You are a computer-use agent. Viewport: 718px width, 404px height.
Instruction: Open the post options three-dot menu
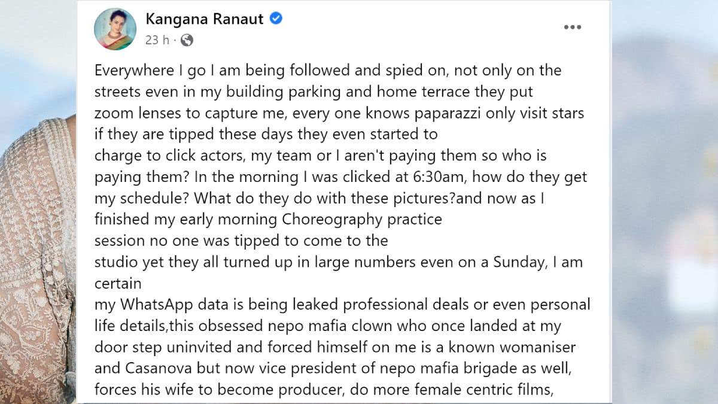[573, 27]
